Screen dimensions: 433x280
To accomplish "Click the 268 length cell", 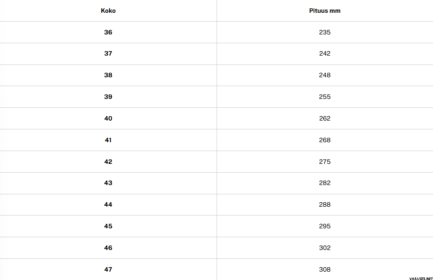I will click(325, 140).
